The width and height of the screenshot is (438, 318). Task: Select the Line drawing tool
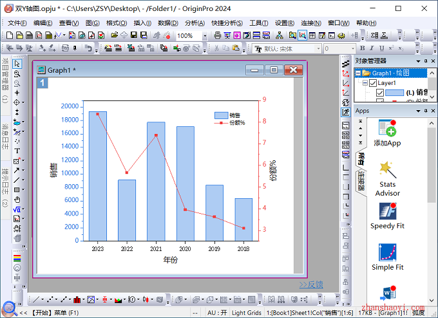coord(17,180)
